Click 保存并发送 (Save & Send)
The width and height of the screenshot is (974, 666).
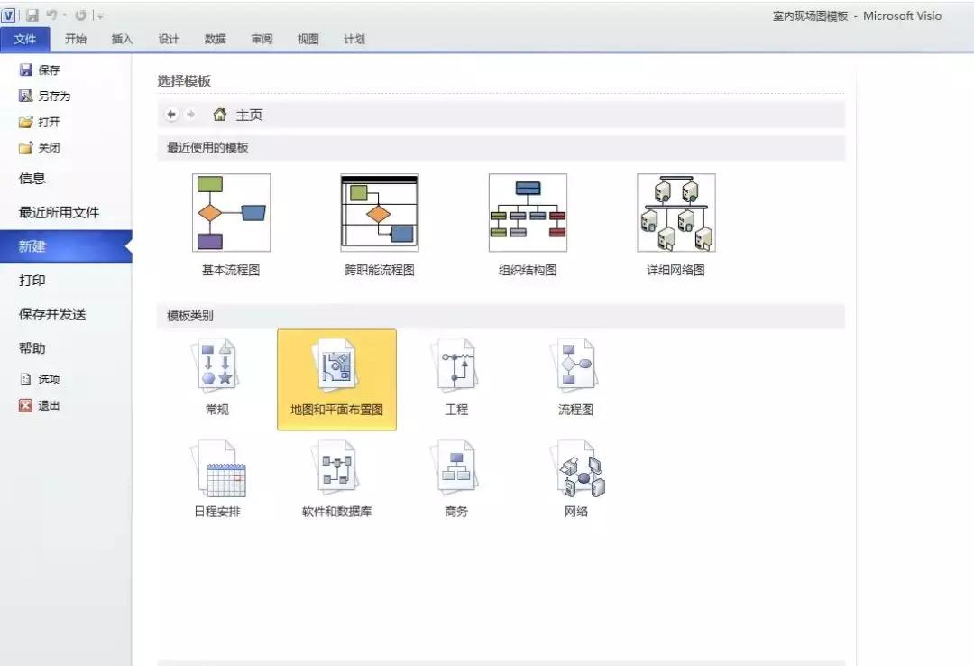pos(51,314)
